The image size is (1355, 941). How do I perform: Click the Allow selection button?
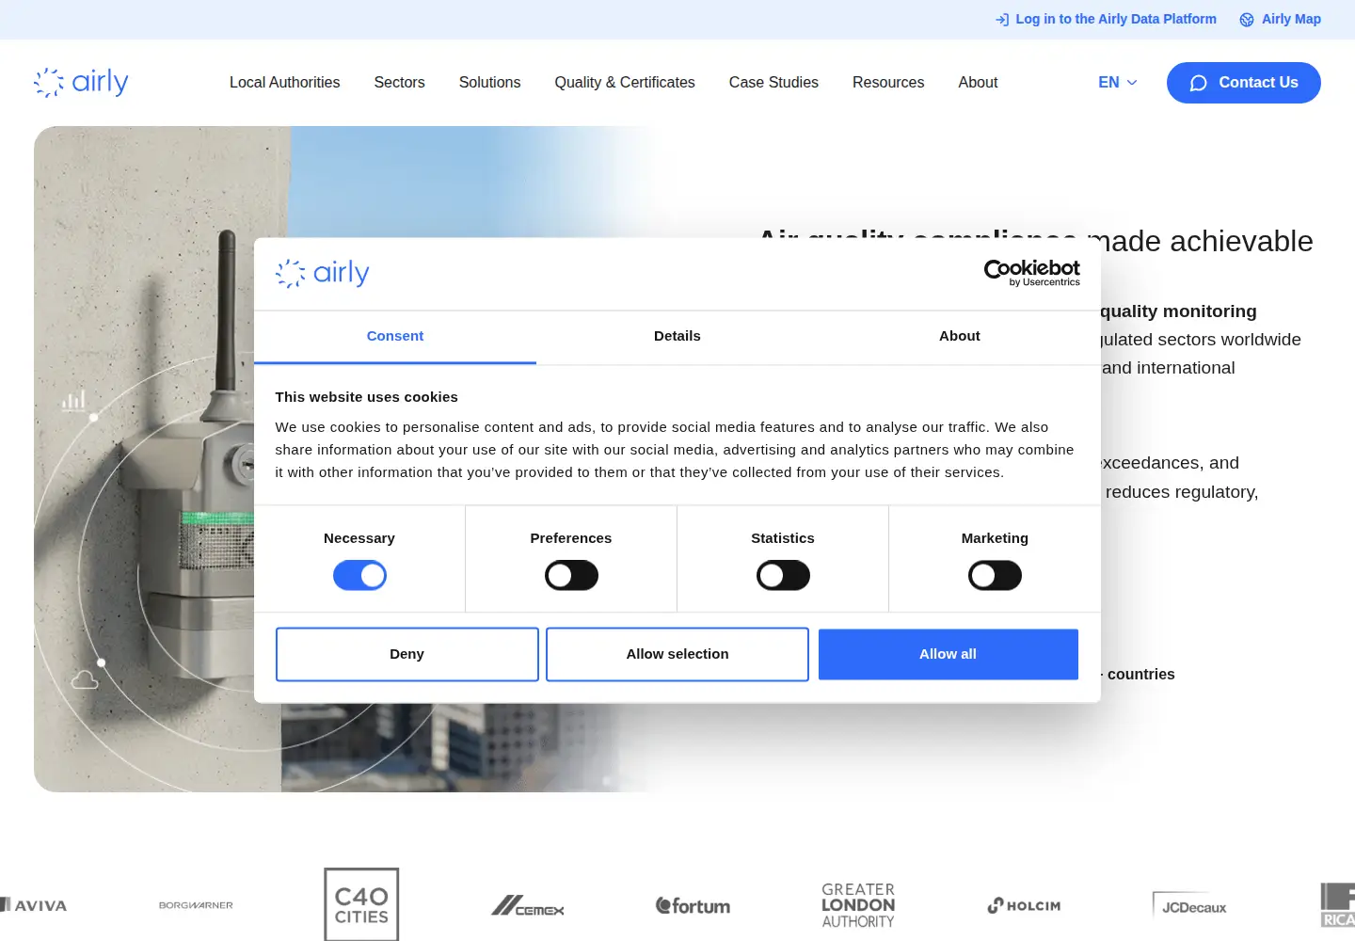[x=677, y=654]
